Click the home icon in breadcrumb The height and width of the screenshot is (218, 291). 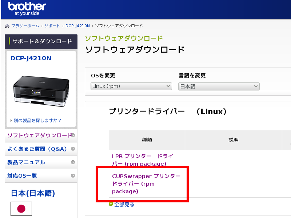(x=7, y=26)
